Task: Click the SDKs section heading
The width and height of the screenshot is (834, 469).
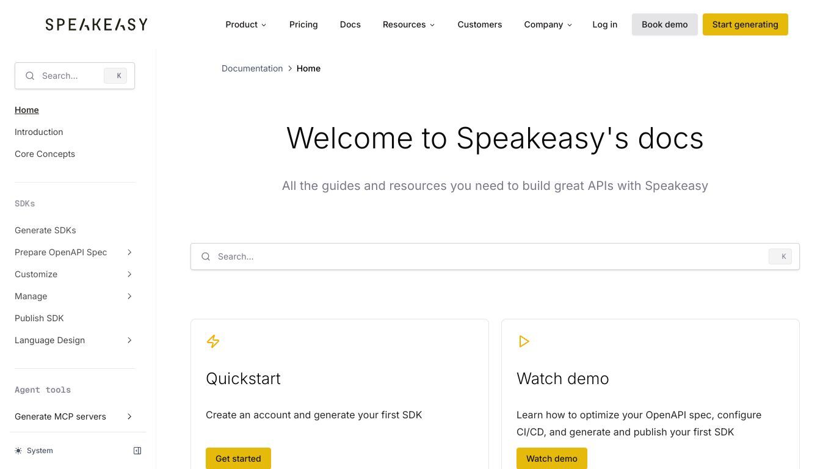Action: (x=25, y=203)
